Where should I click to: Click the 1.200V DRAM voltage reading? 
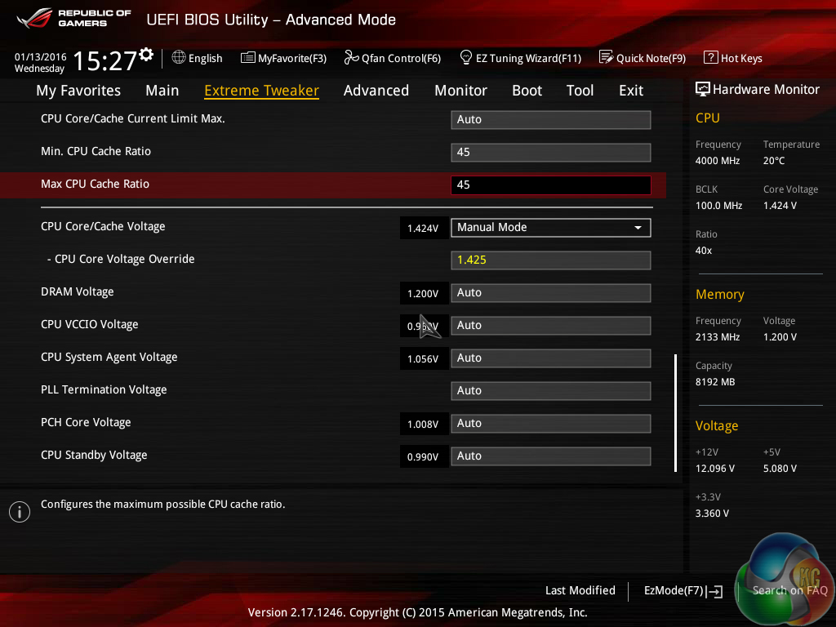[x=423, y=294]
